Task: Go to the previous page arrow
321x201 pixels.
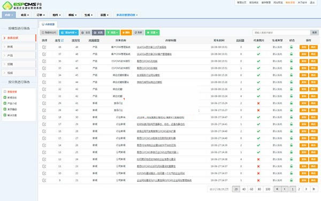Action: pyautogui.click(x=285, y=189)
